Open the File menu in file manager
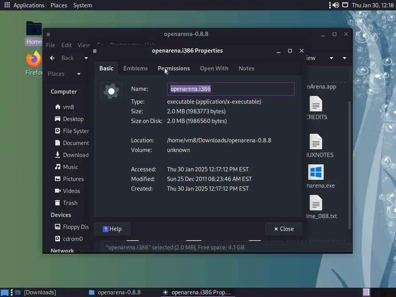 pyautogui.click(x=51, y=45)
